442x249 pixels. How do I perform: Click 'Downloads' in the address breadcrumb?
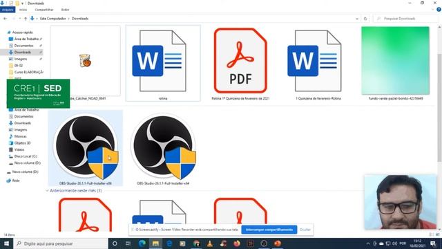(80, 19)
